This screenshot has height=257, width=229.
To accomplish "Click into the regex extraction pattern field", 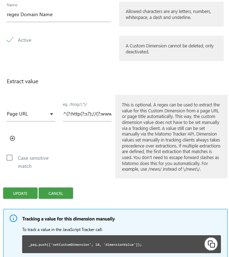I will 87,114.
